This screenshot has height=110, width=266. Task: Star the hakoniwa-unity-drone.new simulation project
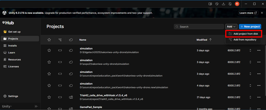click(49, 85)
